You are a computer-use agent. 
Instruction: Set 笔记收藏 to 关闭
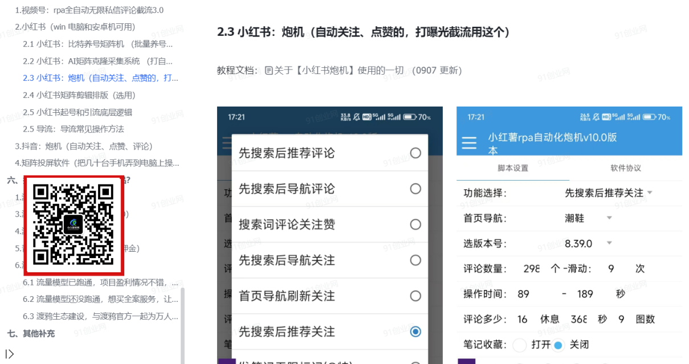(x=558, y=345)
